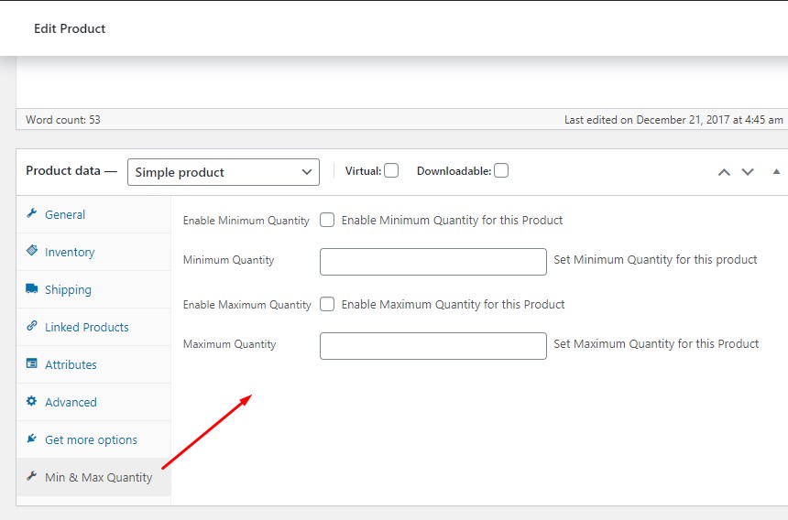
Task: Open the General tab
Action: tap(93, 214)
